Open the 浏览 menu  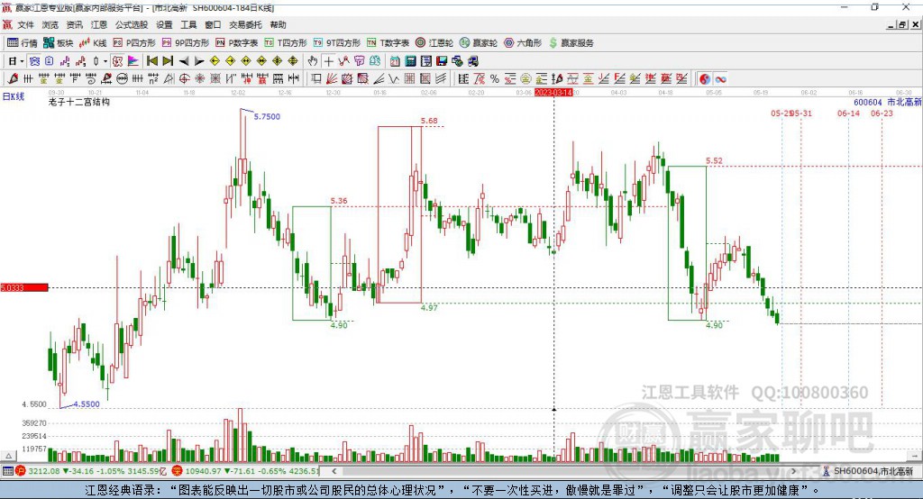point(50,24)
